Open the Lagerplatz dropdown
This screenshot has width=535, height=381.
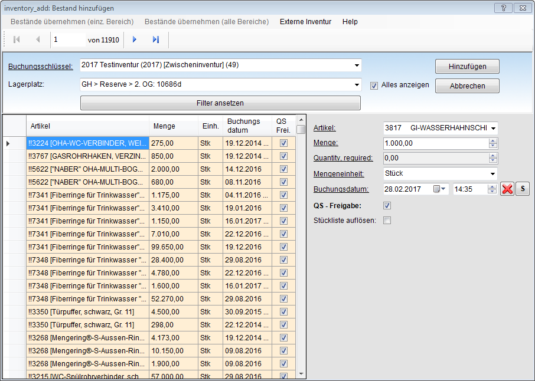click(x=357, y=84)
